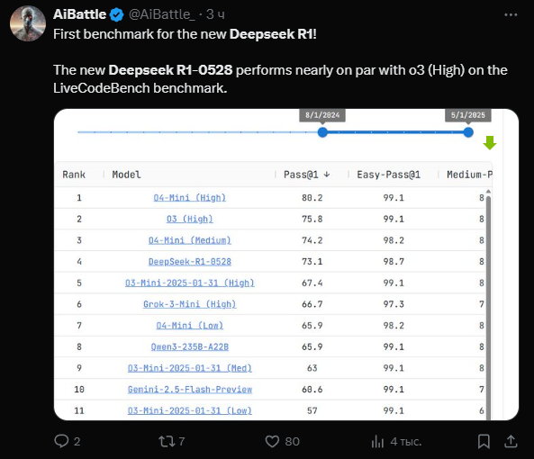Open the reply comment icon
This screenshot has width=534, height=459.
click(61, 441)
